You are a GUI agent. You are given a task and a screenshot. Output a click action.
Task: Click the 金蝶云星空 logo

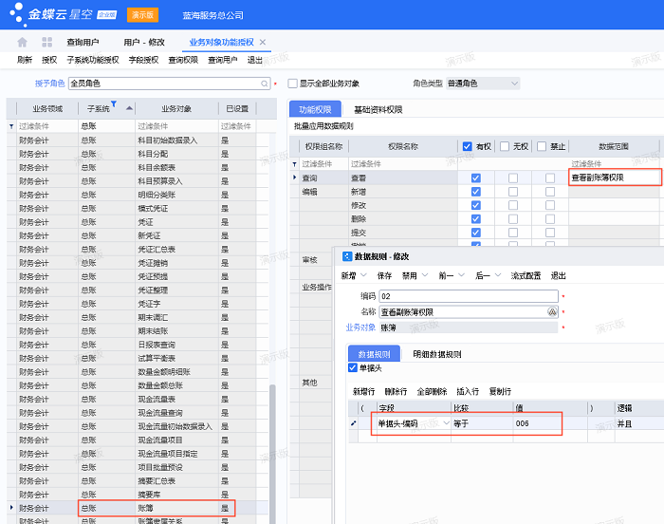pos(59,15)
